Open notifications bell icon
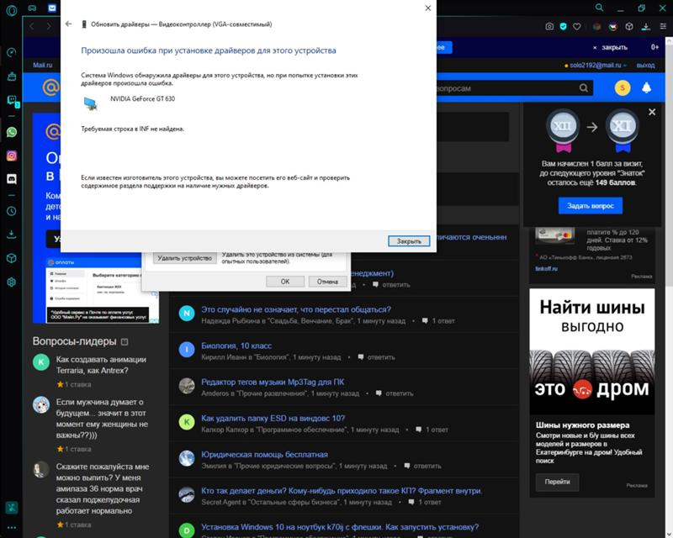Viewport: 673px width, 538px height. coord(646,88)
